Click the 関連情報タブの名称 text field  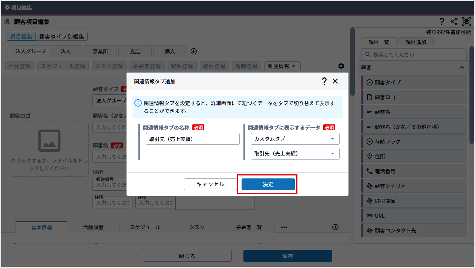point(192,139)
